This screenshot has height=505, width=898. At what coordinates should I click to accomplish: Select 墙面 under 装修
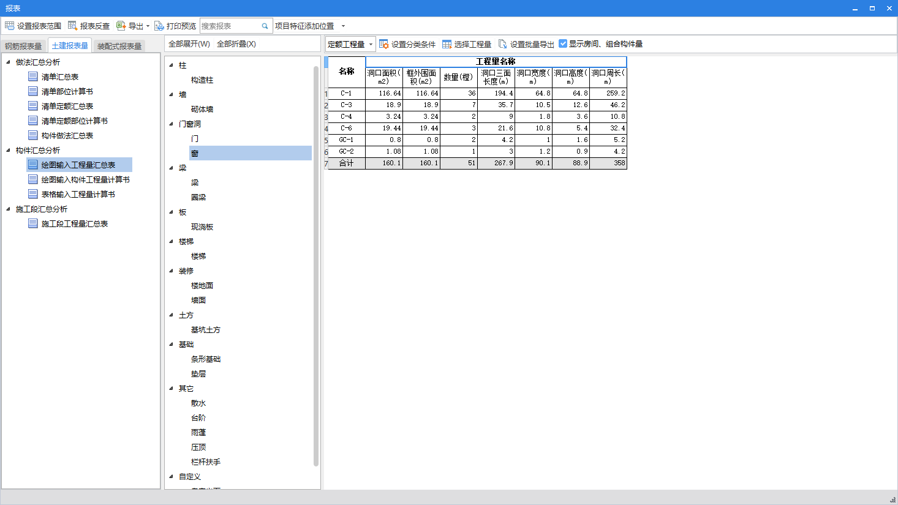(x=198, y=300)
